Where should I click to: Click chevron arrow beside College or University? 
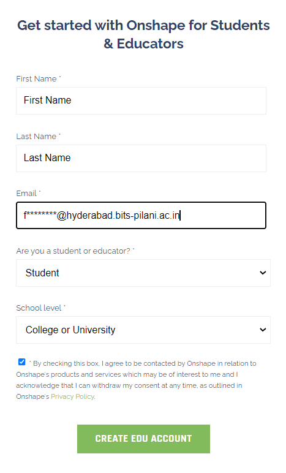tap(263, 330)
